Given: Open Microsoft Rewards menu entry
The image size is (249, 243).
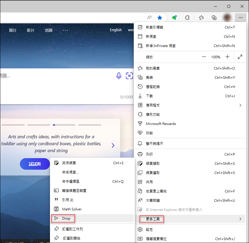Looking at the screenshot, I should [x=190, y=124].
